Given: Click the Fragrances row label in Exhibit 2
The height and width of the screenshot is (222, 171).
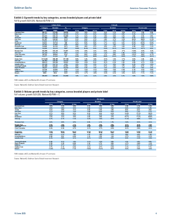Looking at the screenshot, I should (18, 56).
